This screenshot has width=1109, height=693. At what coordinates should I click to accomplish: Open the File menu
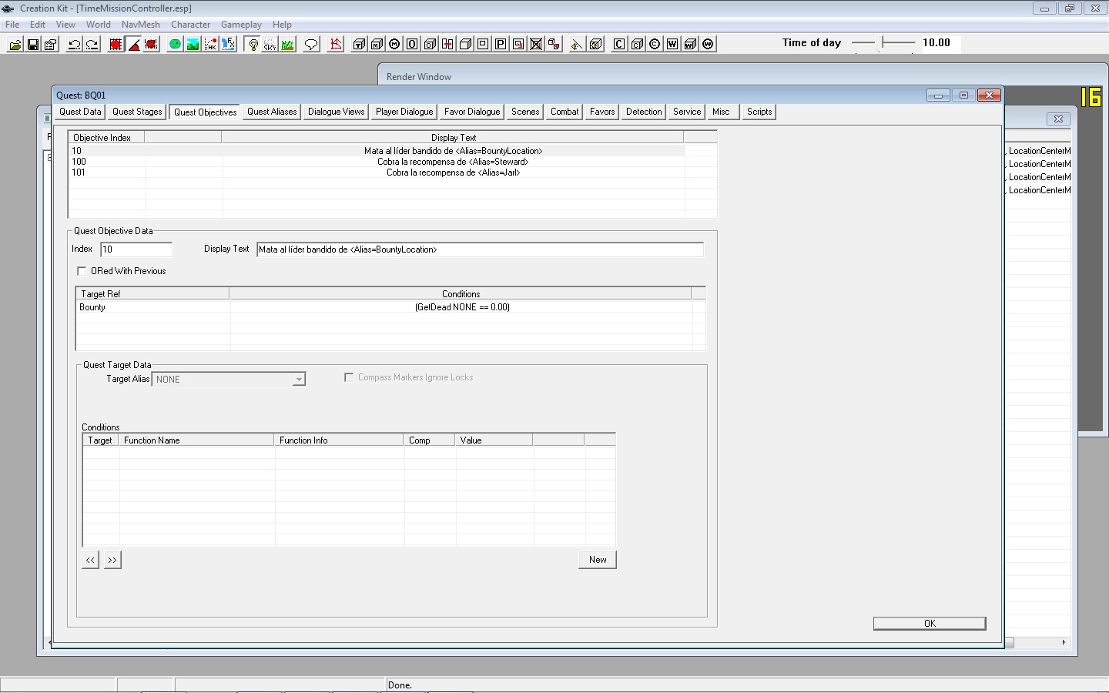point(12,25)
